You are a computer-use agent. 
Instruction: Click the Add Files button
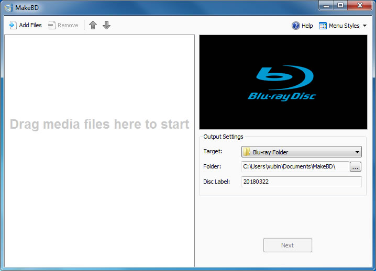[x=26, y=25]
